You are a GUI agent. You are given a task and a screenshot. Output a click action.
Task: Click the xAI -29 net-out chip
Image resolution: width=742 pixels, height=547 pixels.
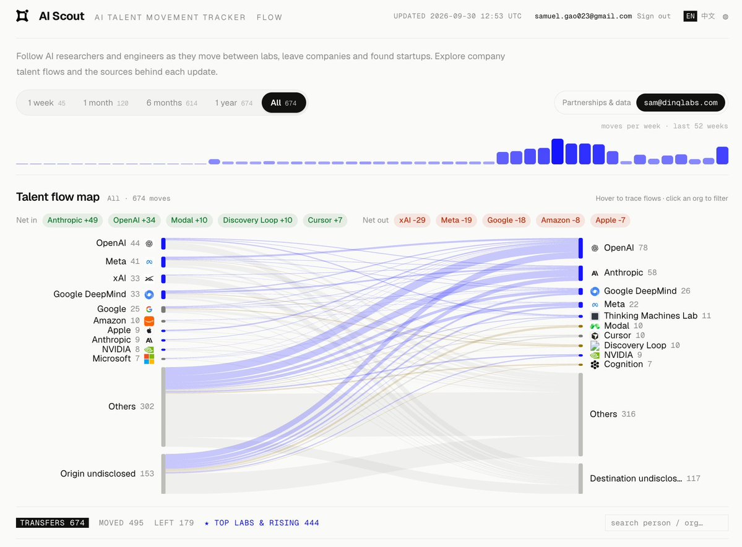coord(412,220)
